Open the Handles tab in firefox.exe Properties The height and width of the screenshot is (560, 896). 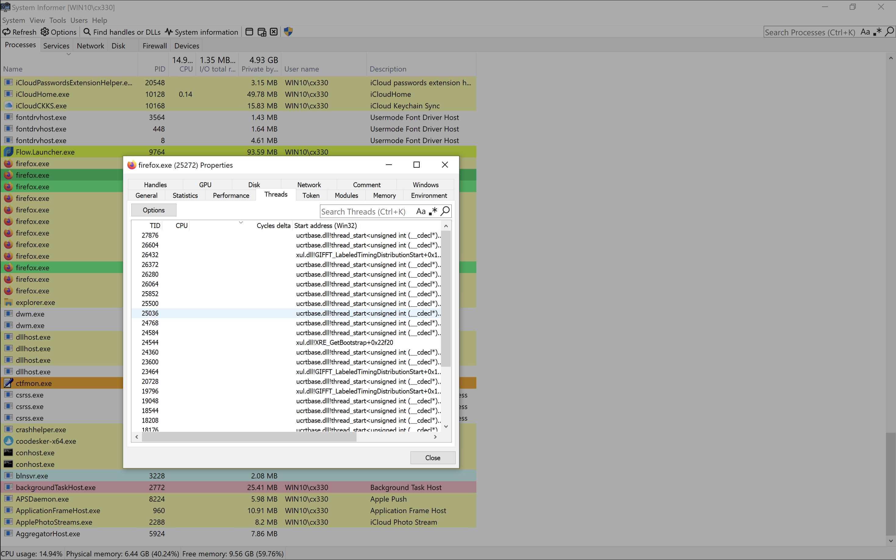click(x=155, y=184)
